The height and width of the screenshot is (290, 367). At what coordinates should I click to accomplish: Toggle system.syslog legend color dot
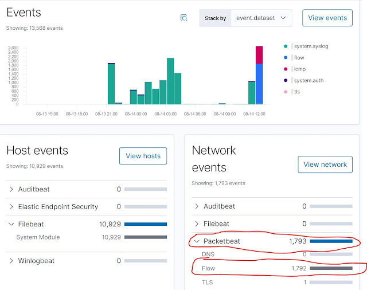point(286,46)
